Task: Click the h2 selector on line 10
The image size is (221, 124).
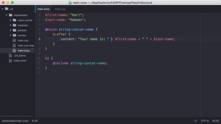Action: click(47, 58)
